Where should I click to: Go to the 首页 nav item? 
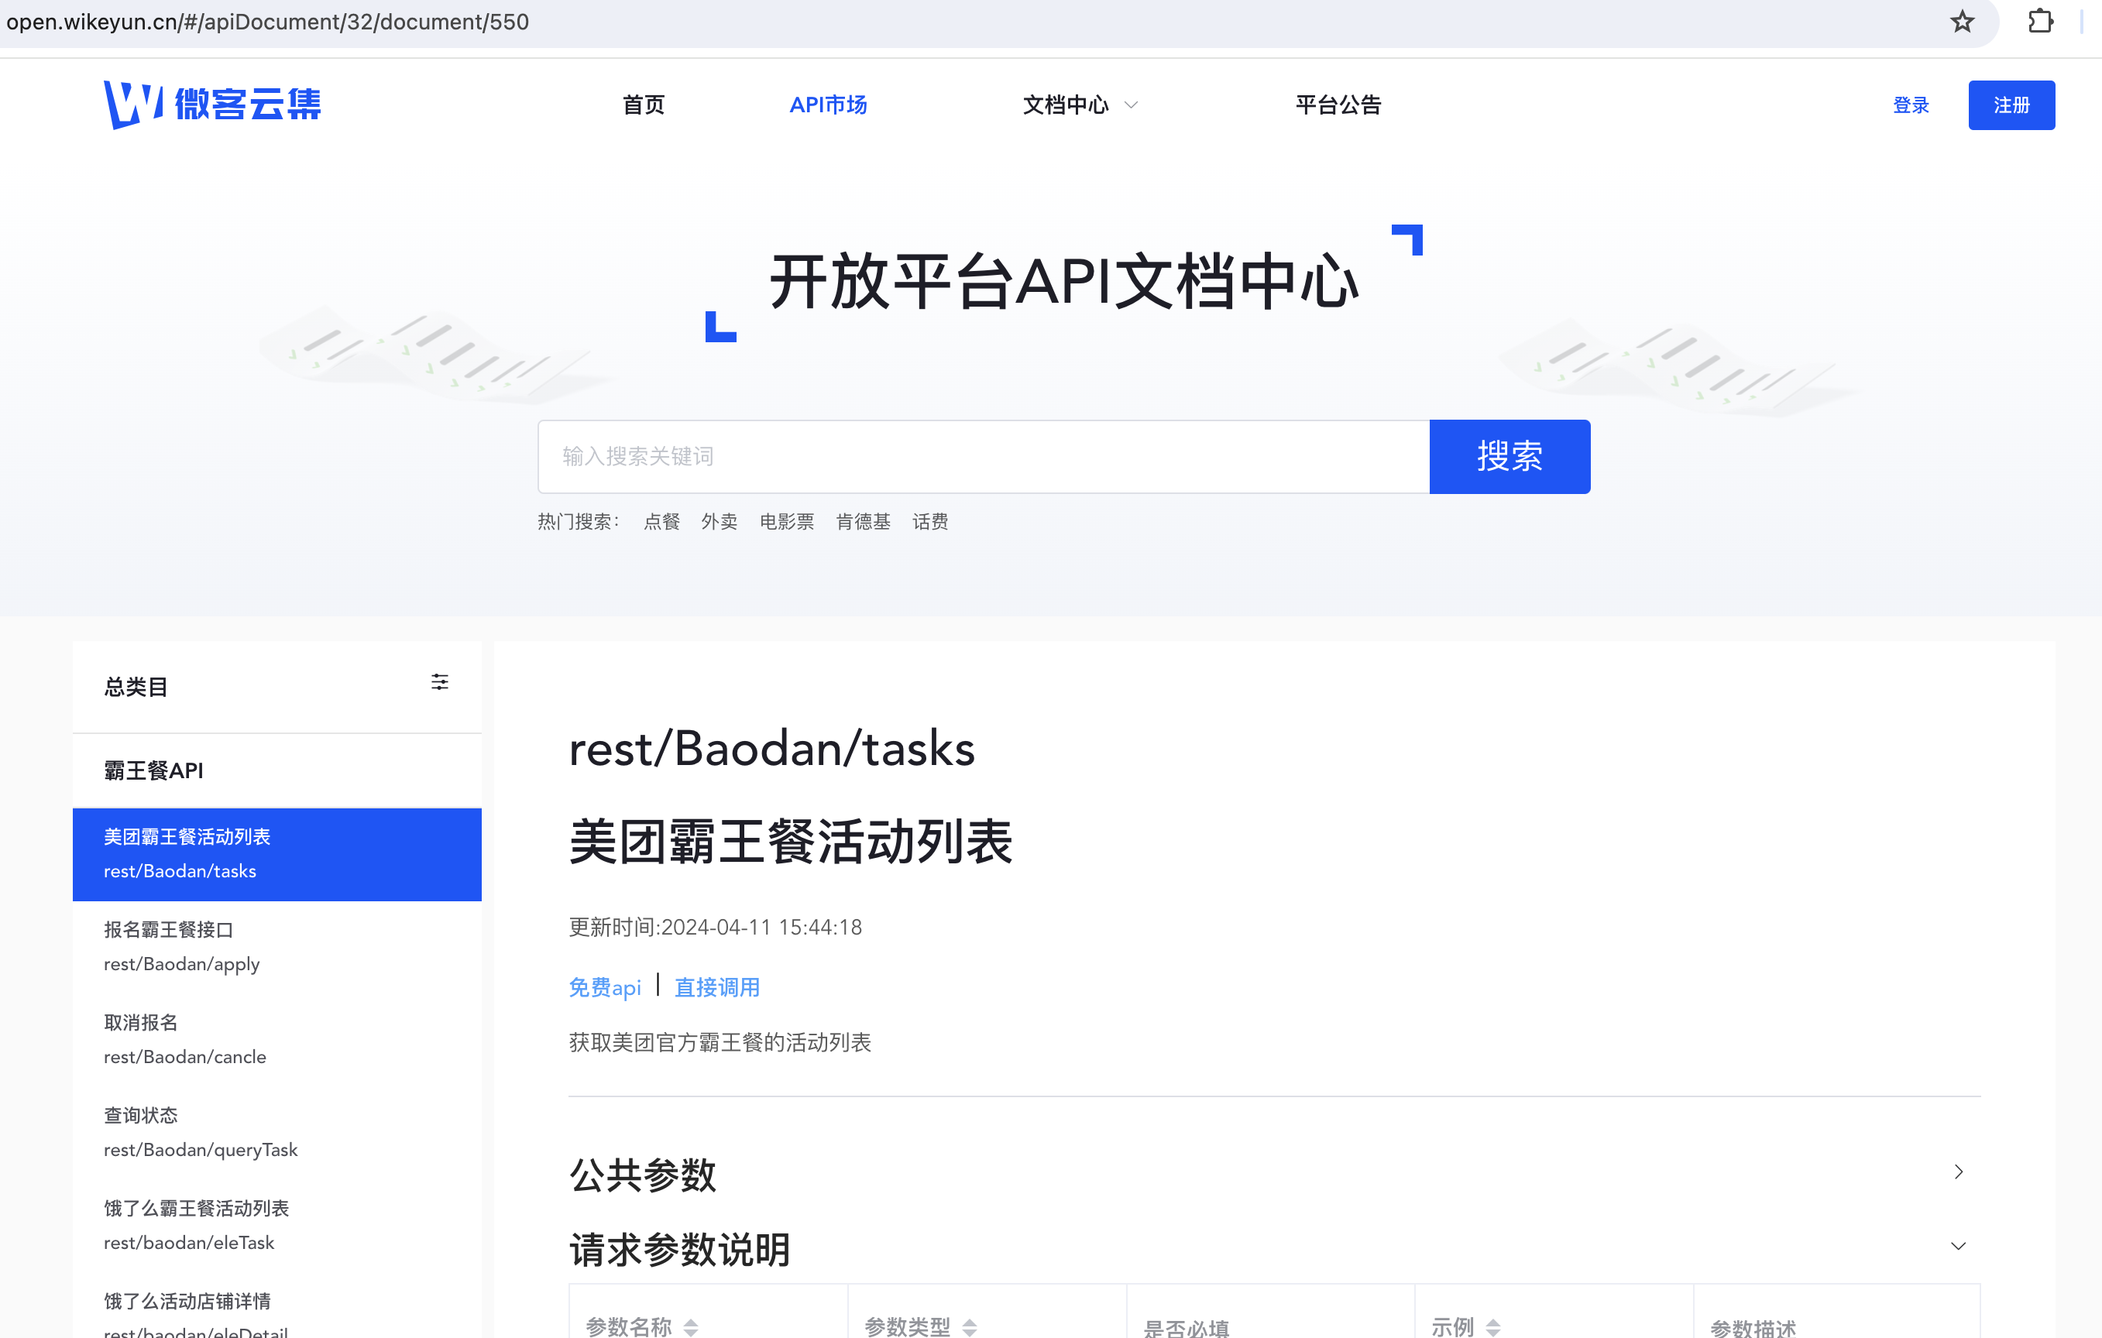[x=644, y=105]
